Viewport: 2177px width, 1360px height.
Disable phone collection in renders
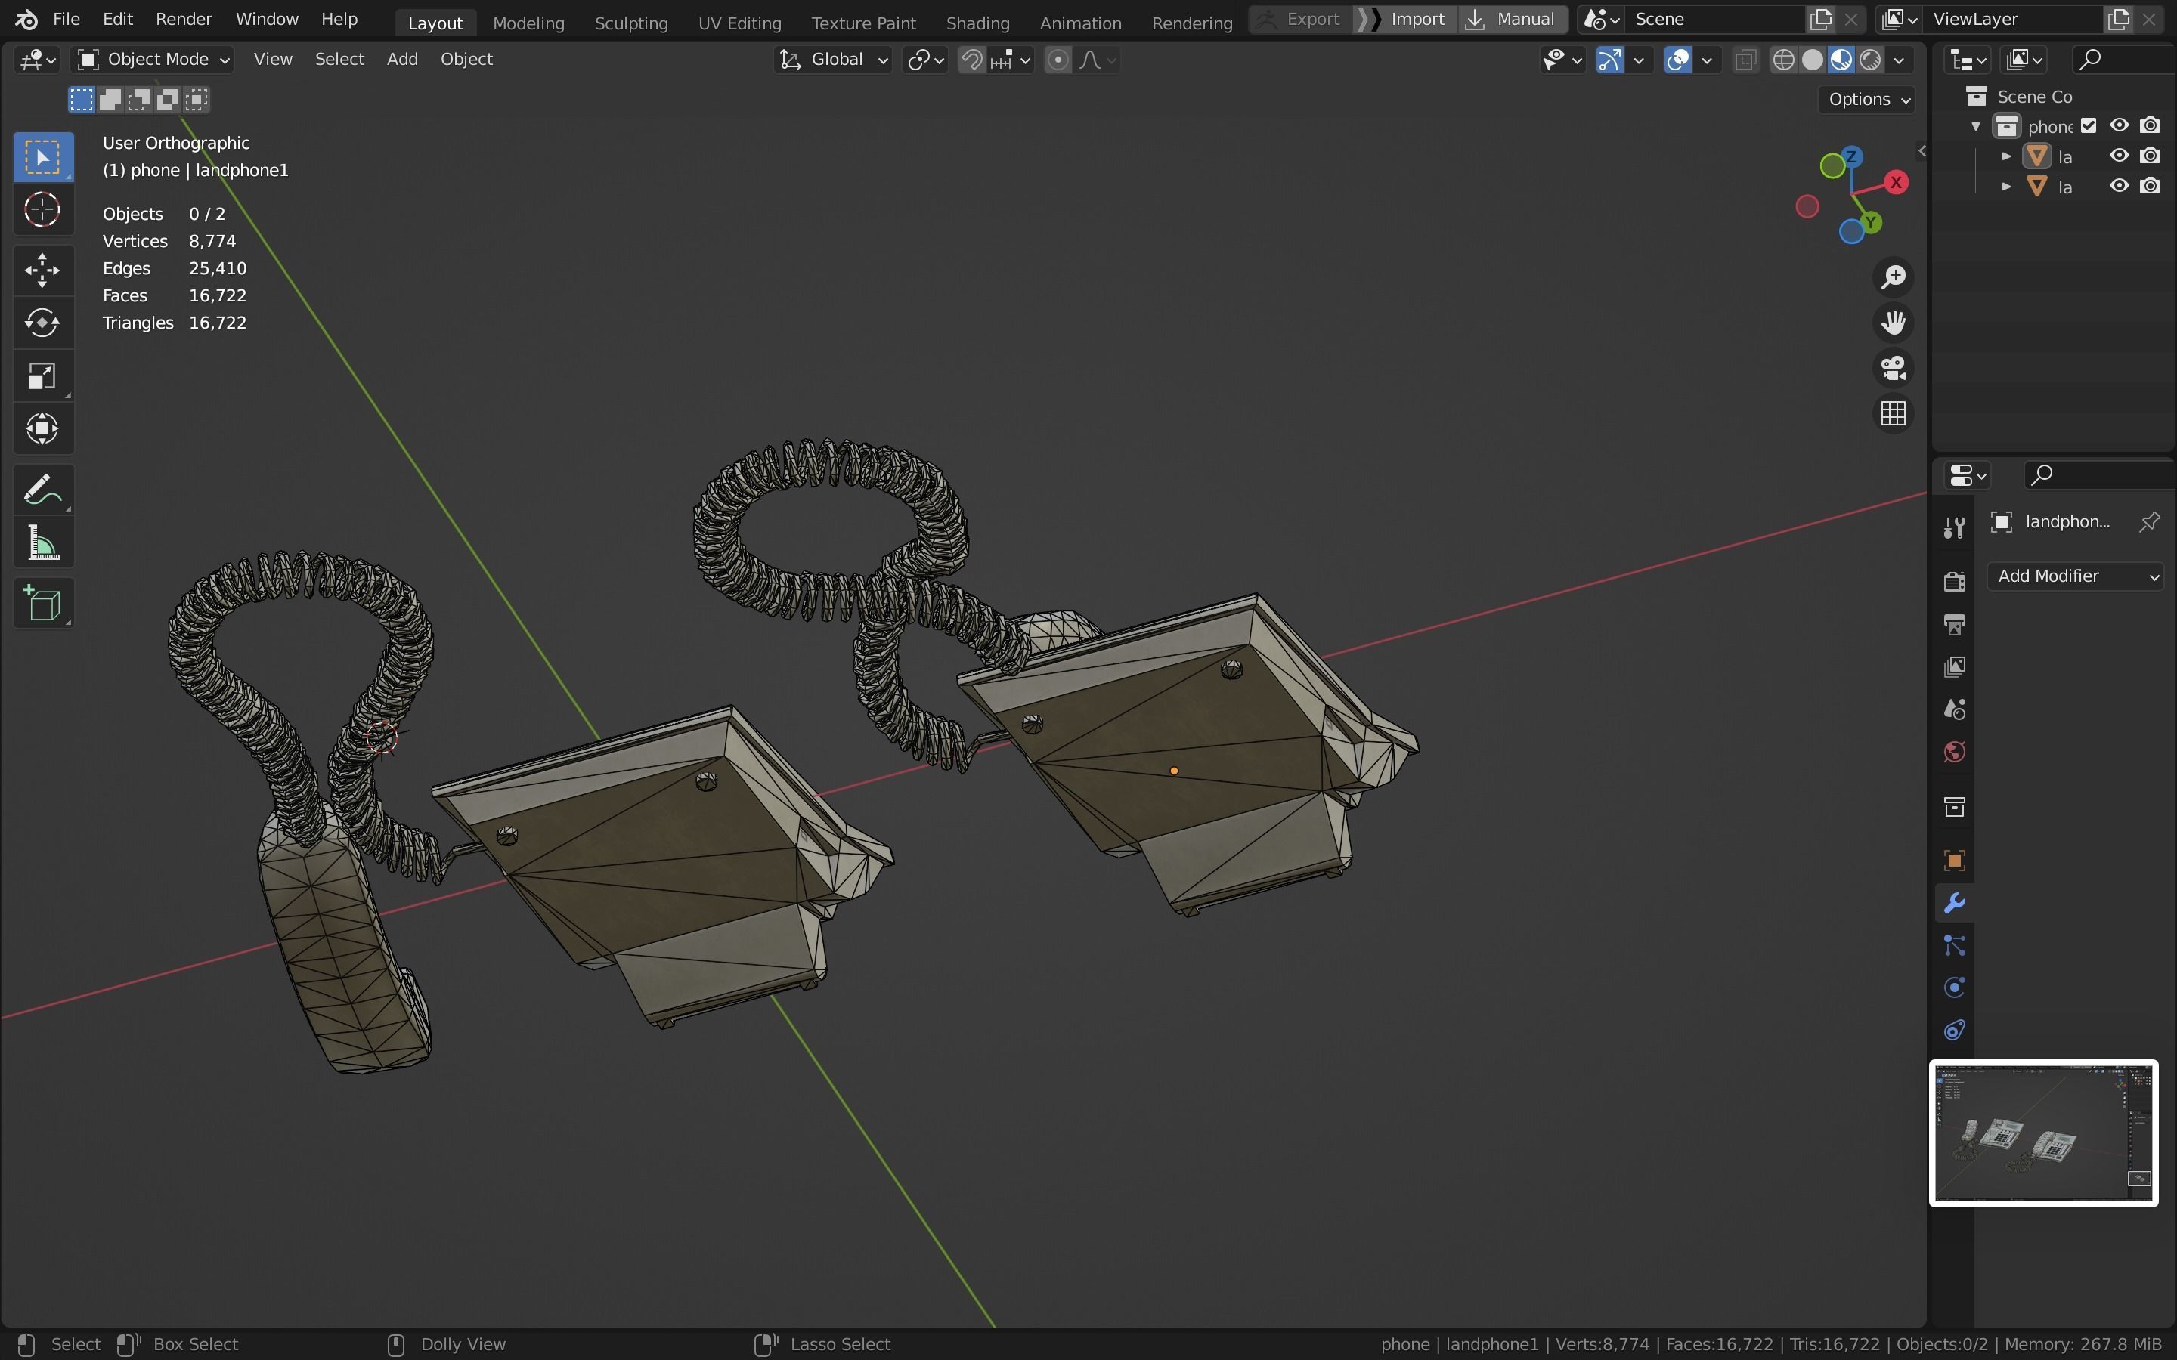tap(2149, 126)
